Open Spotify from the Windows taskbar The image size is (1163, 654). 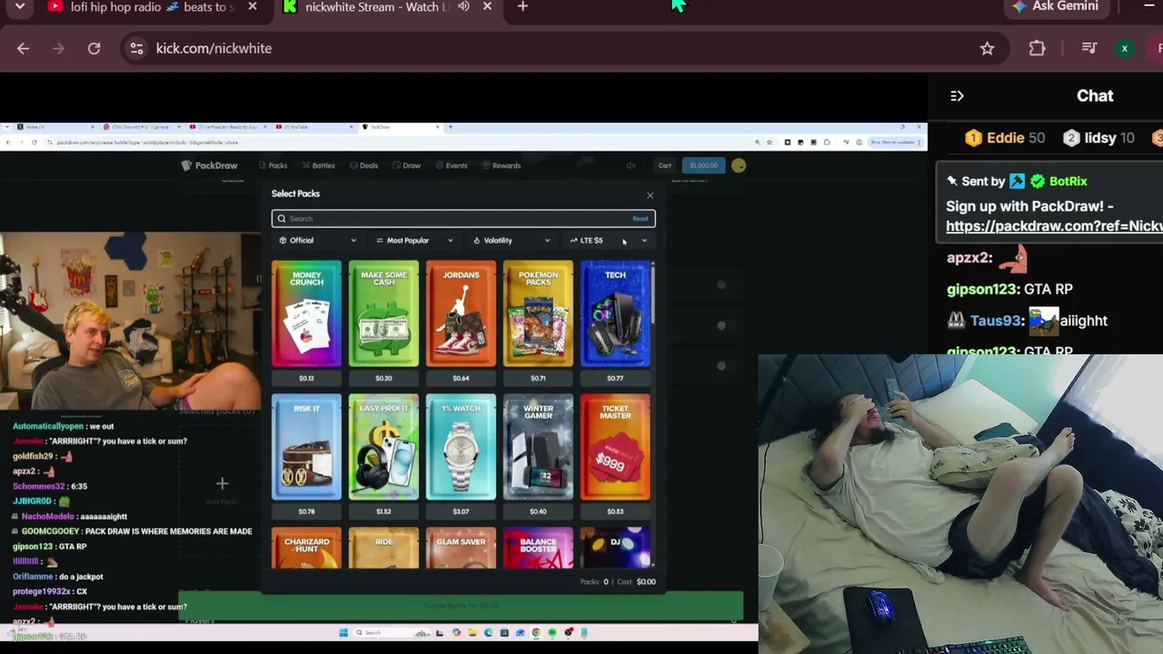(x=552, y=633)
